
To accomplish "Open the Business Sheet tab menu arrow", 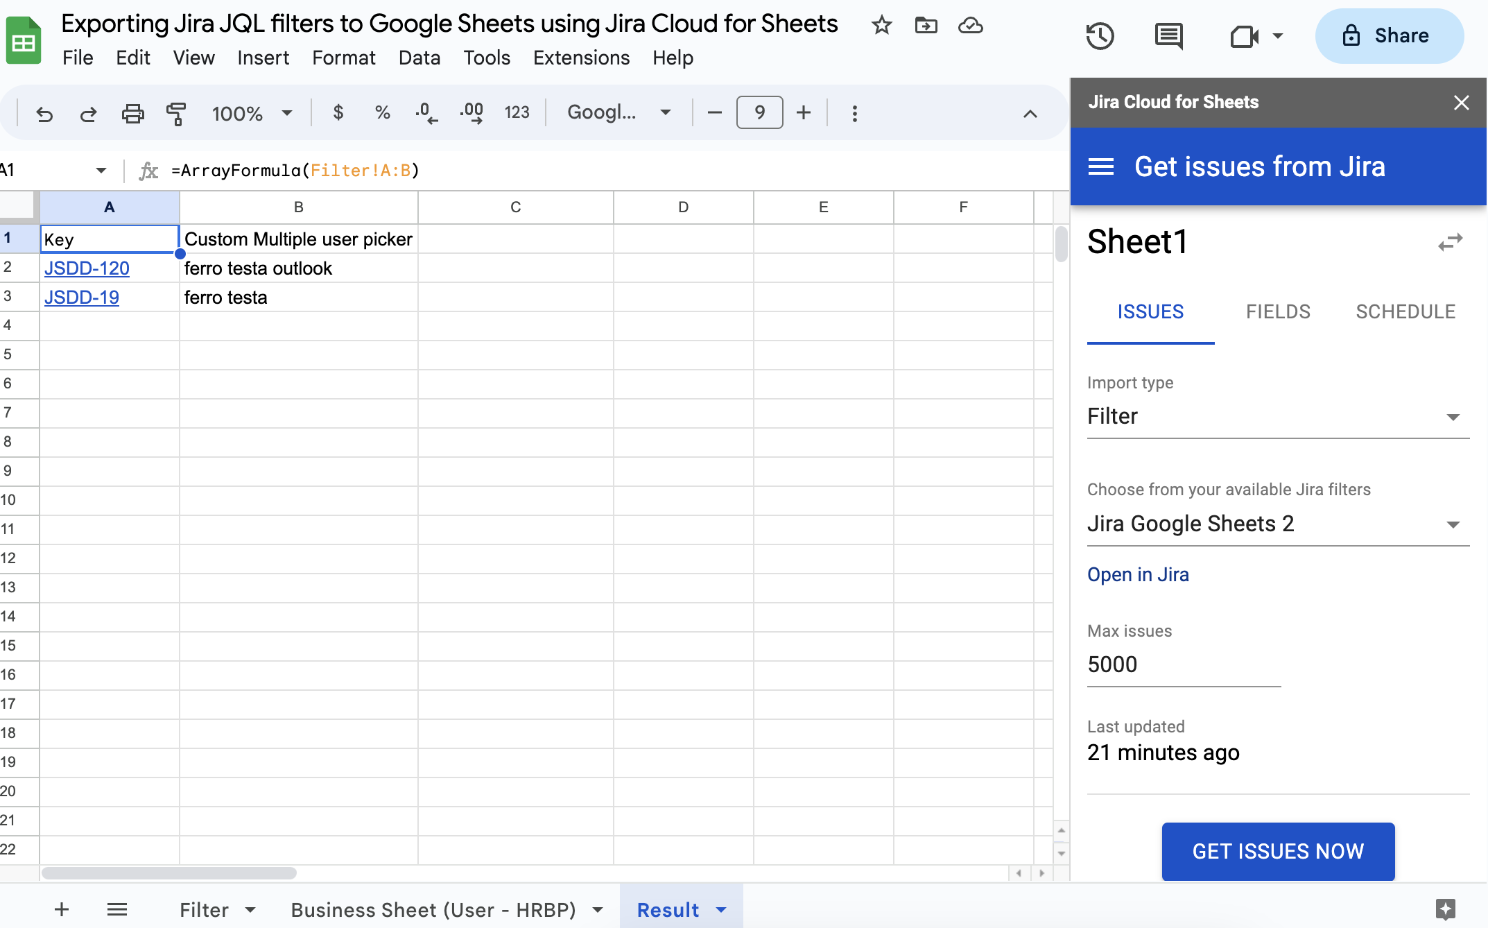I will click(597, 910).
